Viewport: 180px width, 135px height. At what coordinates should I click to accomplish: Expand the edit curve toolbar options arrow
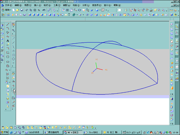(12, 109)
